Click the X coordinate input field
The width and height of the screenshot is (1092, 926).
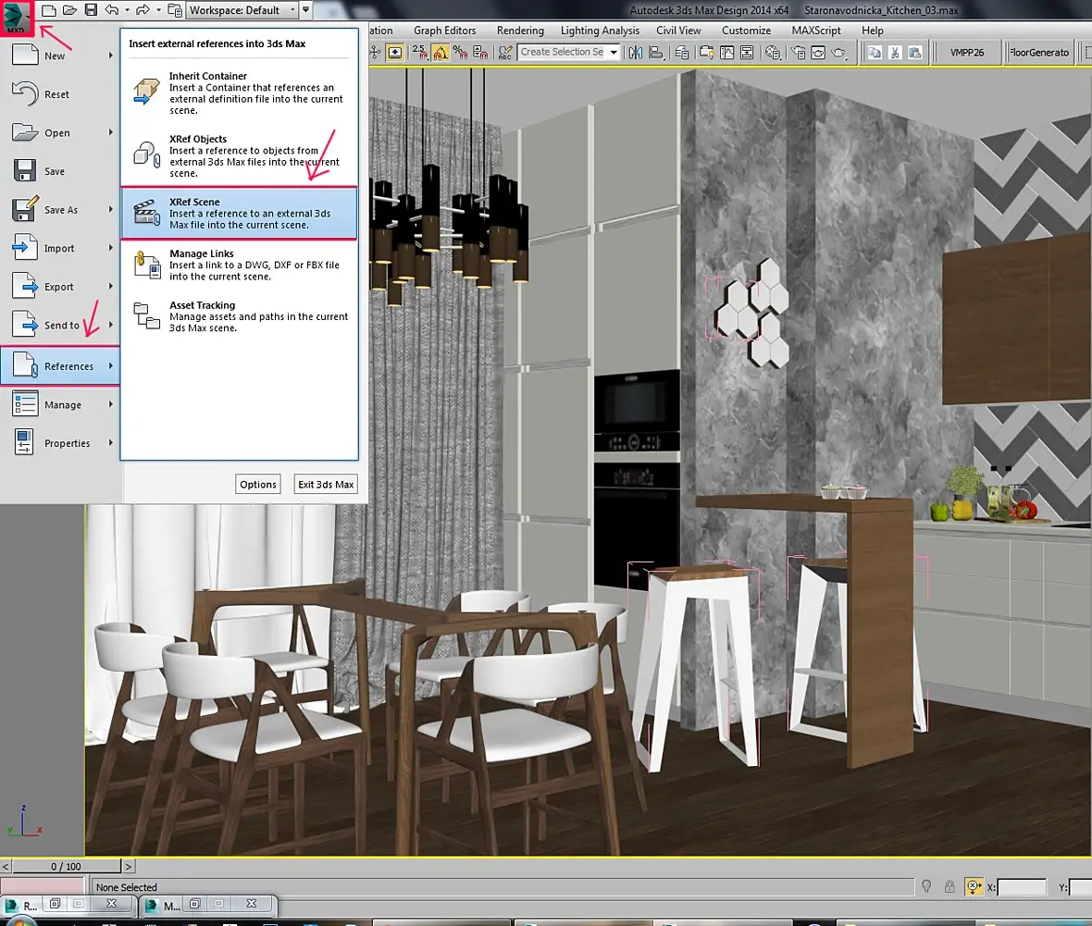coord(1022,887)
